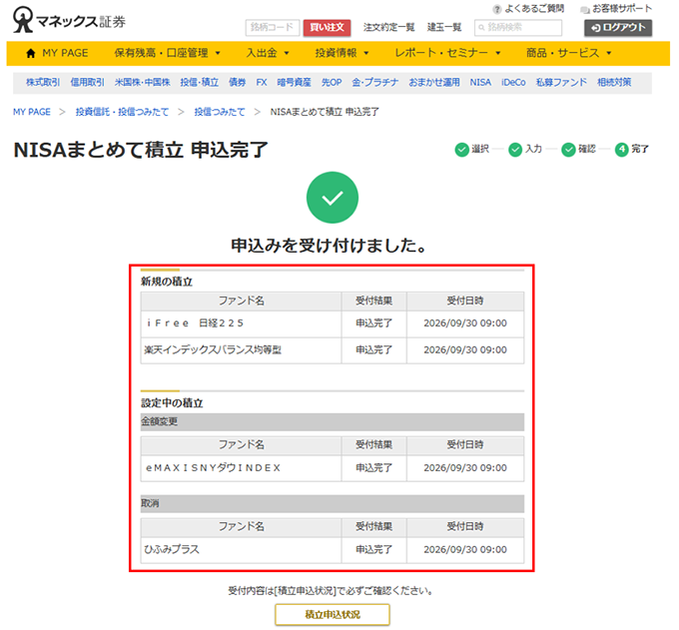
Task: Click the question mark icon for よくあるご質問
Action: [x=497, y=9]
